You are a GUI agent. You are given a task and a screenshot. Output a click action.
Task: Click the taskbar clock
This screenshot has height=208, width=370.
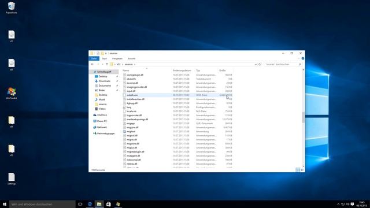(x=362, y=204)
